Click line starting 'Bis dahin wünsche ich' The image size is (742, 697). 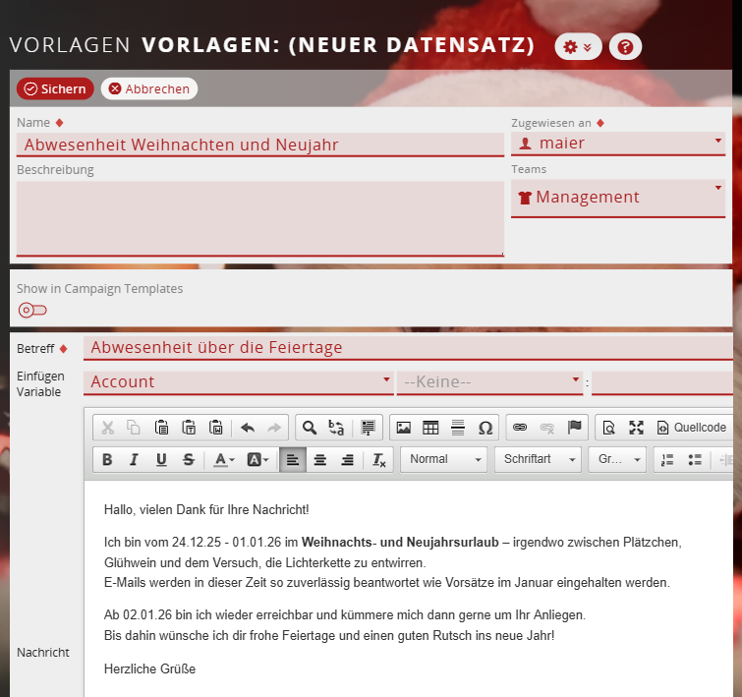tap(329, 635)
